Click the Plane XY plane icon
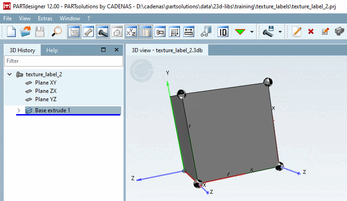 [x=29, y=83]
